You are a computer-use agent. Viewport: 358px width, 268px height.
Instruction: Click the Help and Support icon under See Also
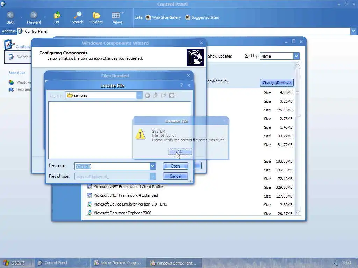pyautogui.click(x=11, y=90)
